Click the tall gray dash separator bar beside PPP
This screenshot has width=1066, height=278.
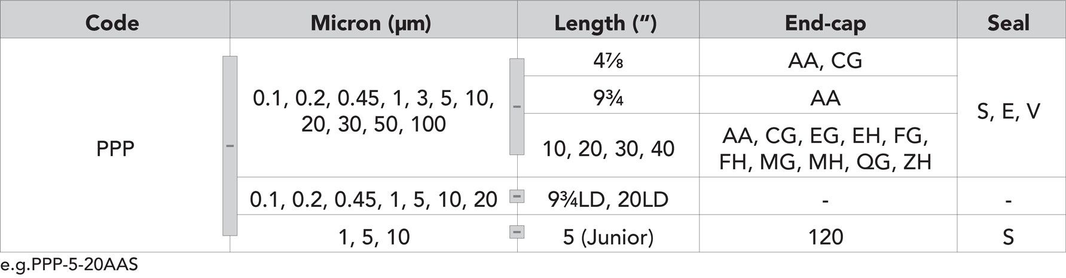[x=230, y=146]
